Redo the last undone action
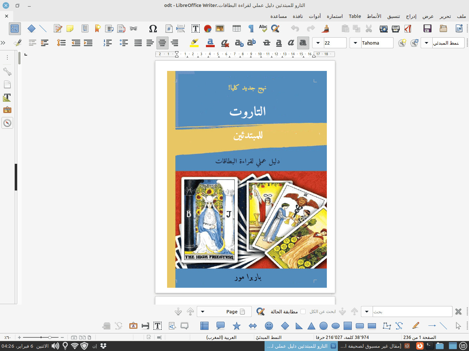469x351 pixels. (x=311, y=29)
